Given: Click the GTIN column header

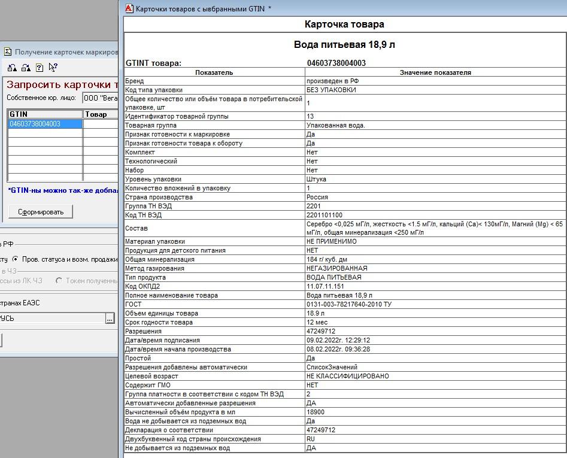Looking at the screenshot, I should coord(45,114).
